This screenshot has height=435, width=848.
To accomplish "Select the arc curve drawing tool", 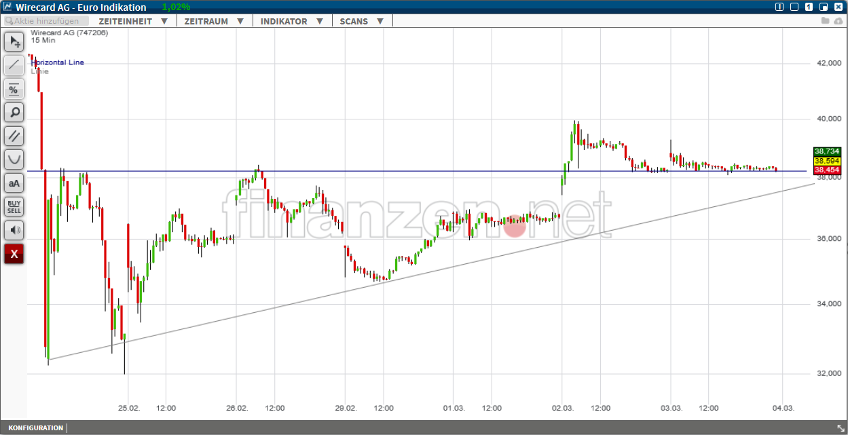I will (14, 159).
